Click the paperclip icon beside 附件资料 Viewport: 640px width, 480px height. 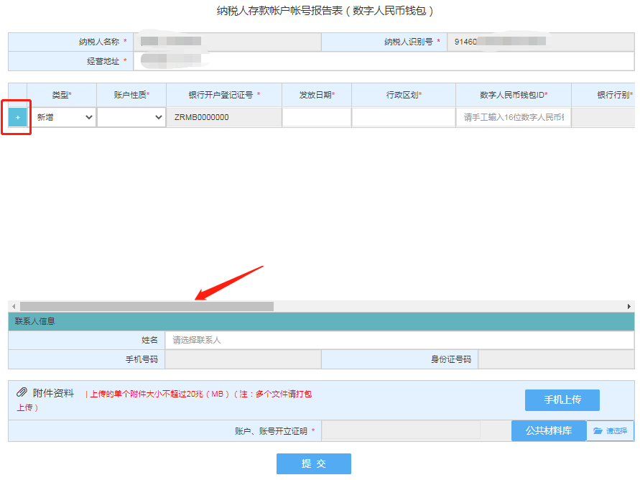point(22,392)
